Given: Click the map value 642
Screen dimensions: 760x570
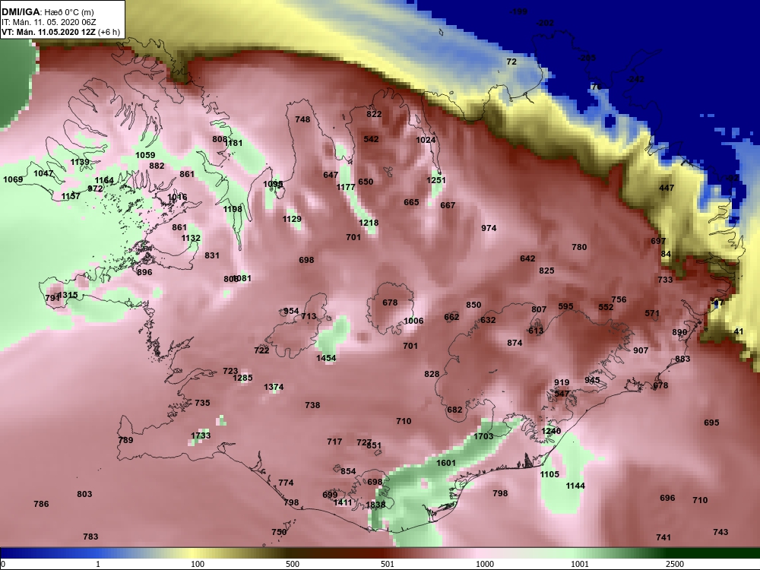Looking at the screenshot, I should 528,259.
